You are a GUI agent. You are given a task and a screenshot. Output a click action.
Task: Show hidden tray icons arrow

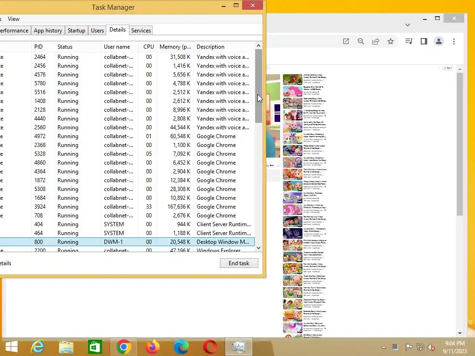(384, 347)
